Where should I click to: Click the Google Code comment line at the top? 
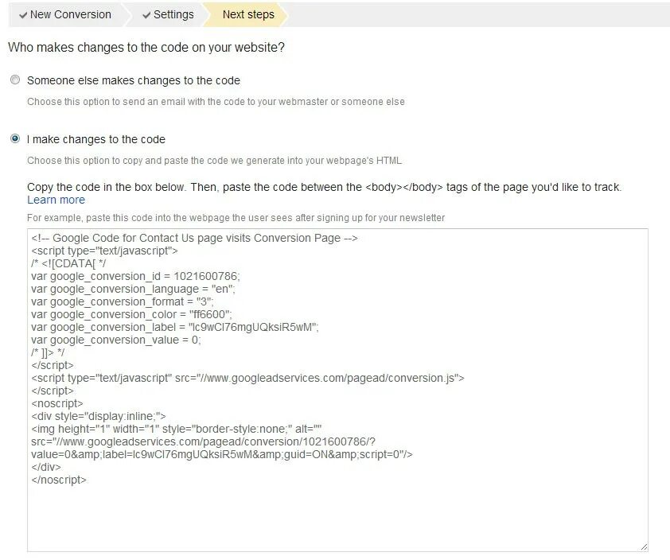point(194,238)
